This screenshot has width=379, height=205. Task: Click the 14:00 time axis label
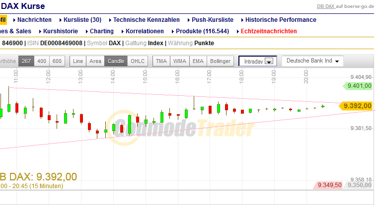point(113,76)
